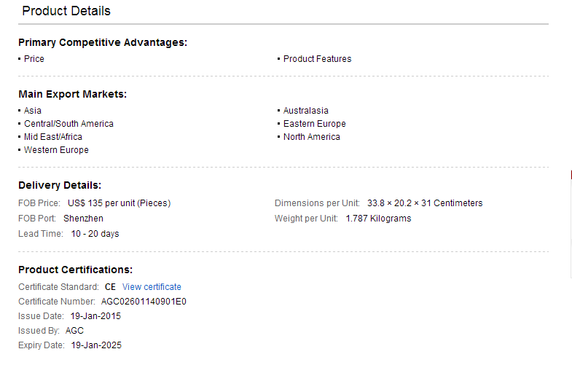The height and width of the screenshot is (365, 572).
Task: Click the Expiry Date 19-Jan-2025 value
Action: [x=96, y=345]
